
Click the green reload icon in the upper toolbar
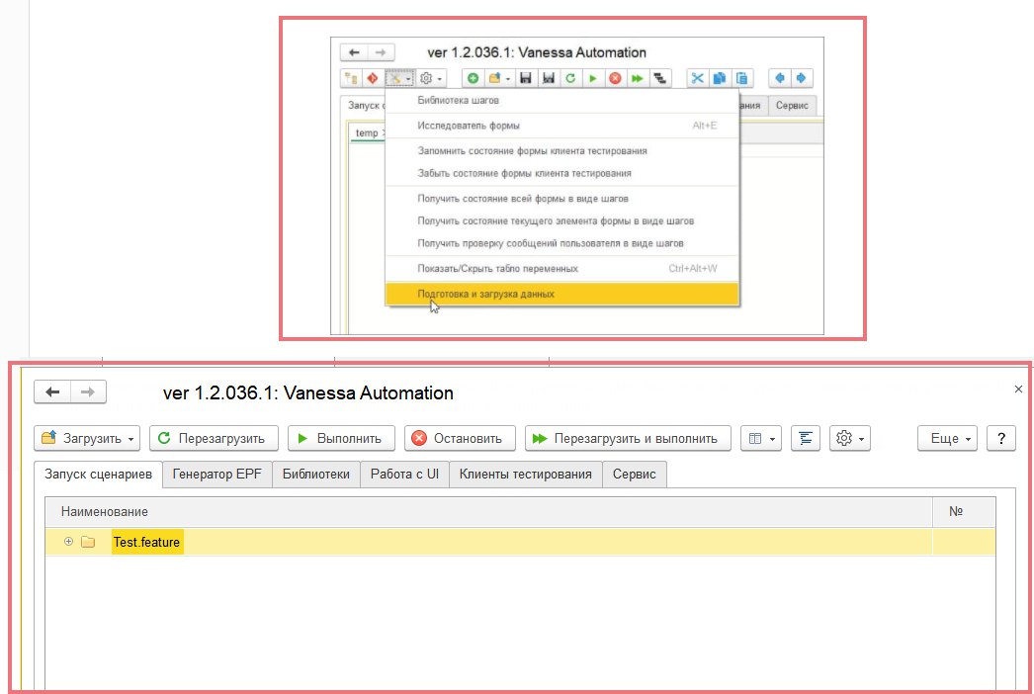click(x=570, y=78)
